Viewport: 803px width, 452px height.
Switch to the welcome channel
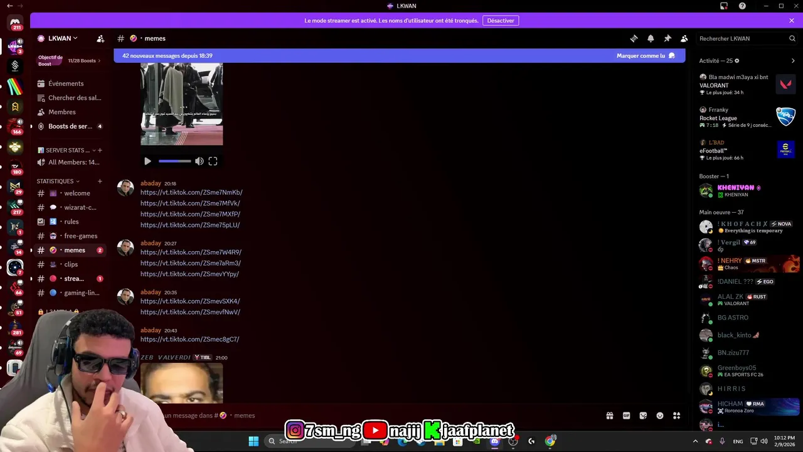(x=69, y=193)
